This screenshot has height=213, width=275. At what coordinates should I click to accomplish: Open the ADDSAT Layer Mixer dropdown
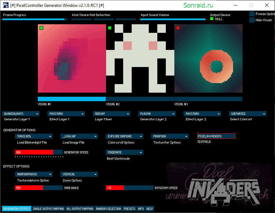click(x=112, y=114)
